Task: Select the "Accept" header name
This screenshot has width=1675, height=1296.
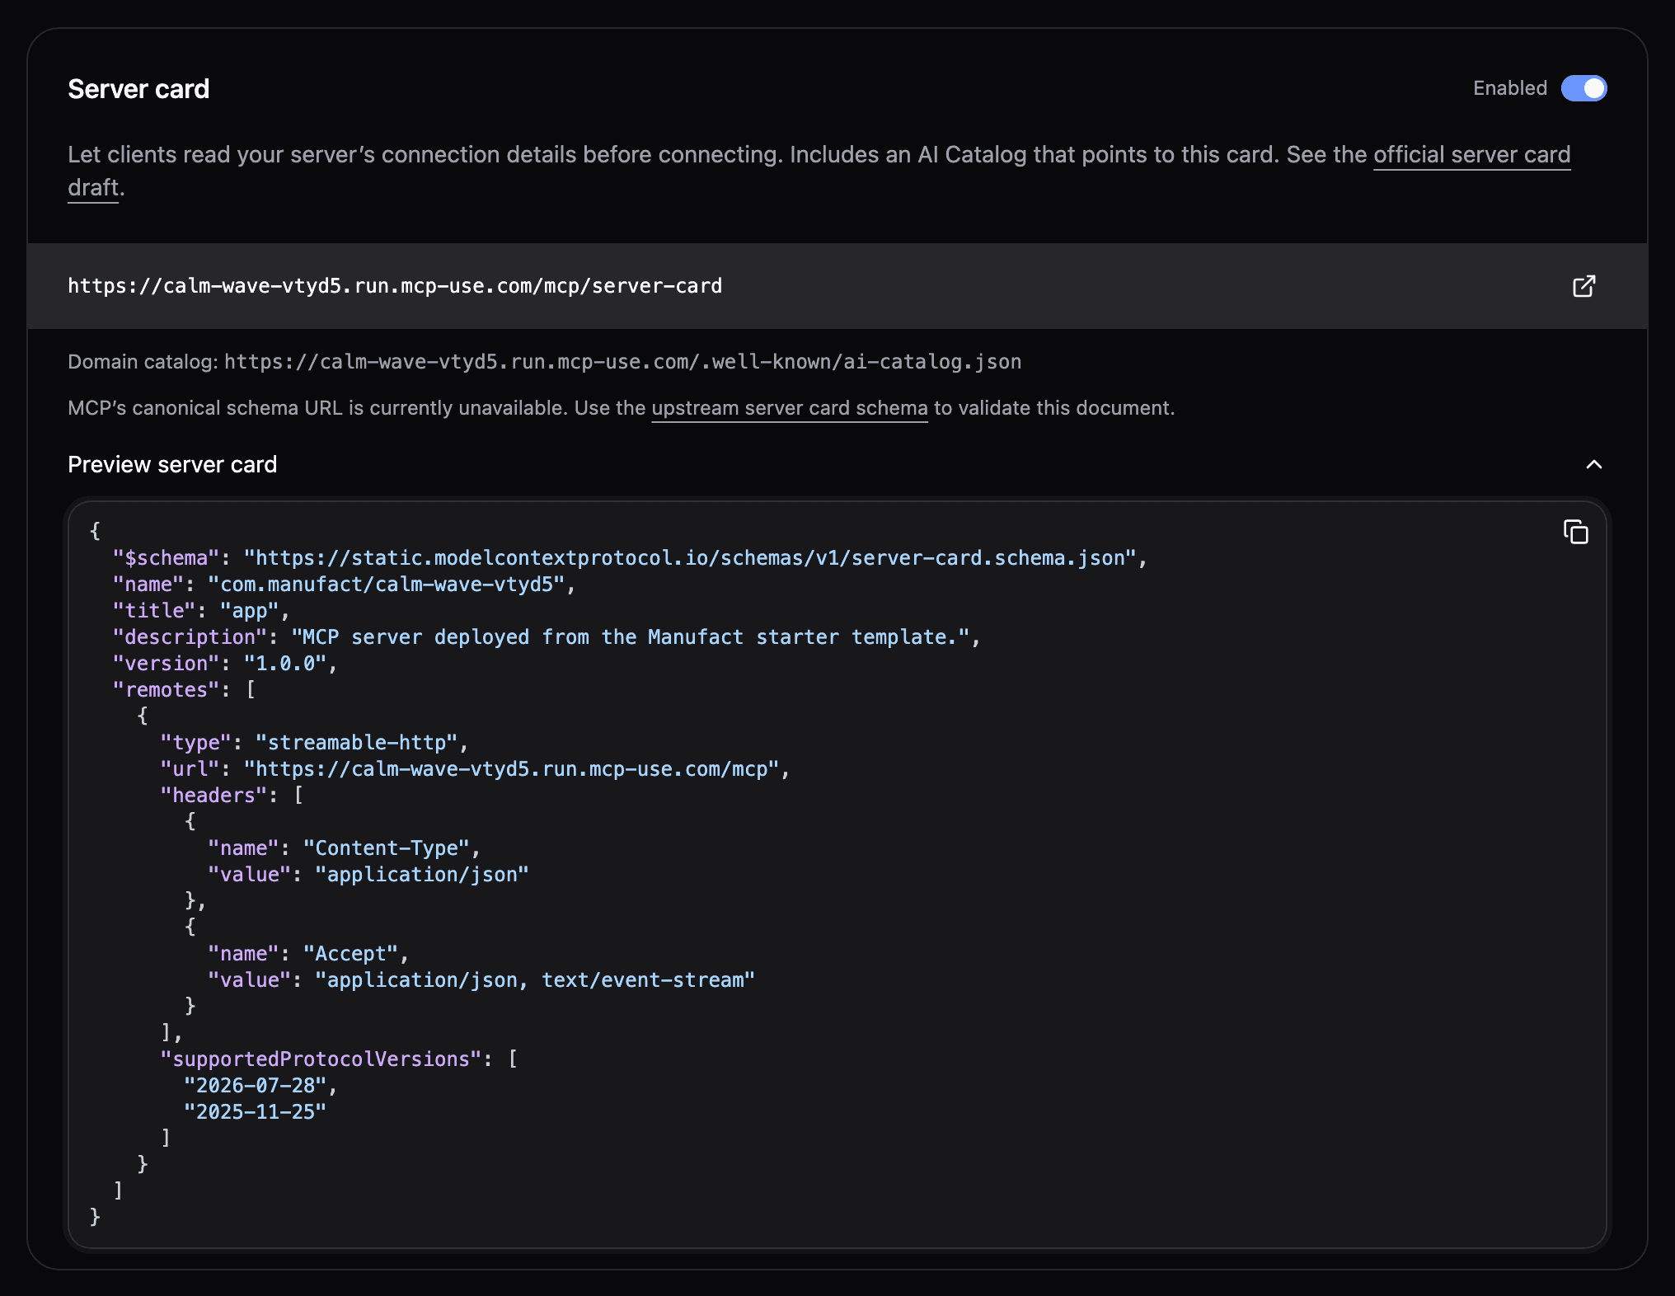Action: (x=350, y=954)
